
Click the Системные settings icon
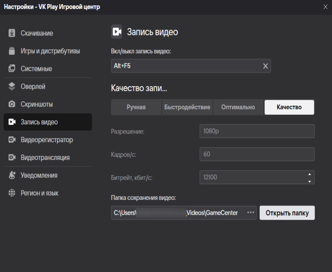[x=12, y=69]
